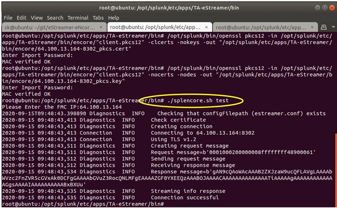Click 'Creating connection' log message
The width and height of the screenshot is (337, 208).
point(181,126)
